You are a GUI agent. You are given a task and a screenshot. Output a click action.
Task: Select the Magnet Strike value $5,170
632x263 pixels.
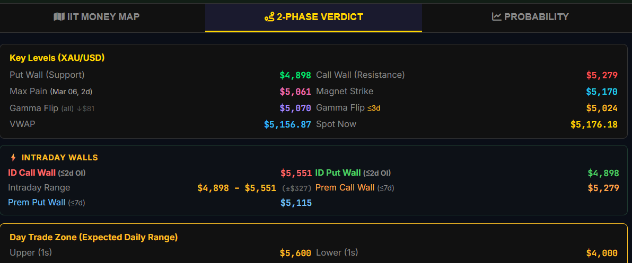tap(602, 92)
